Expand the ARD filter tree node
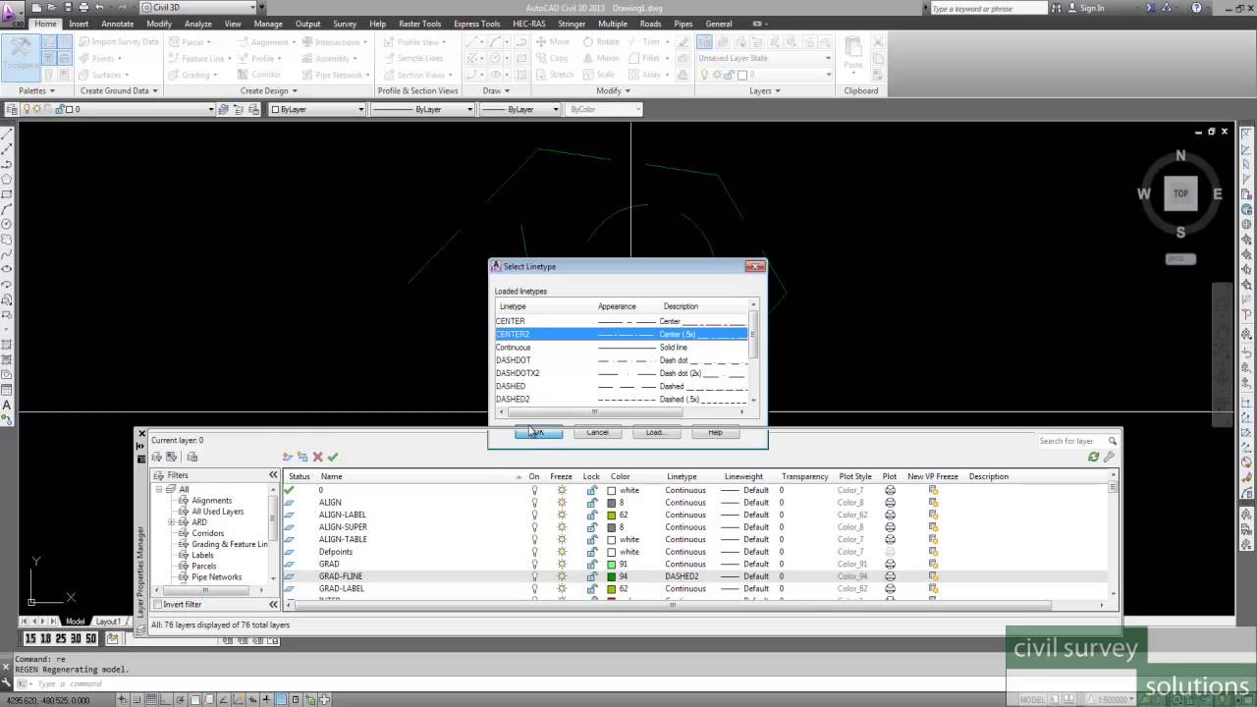Image resolution: width=1257 pixels, height=707 pixels. coord(172,522)
